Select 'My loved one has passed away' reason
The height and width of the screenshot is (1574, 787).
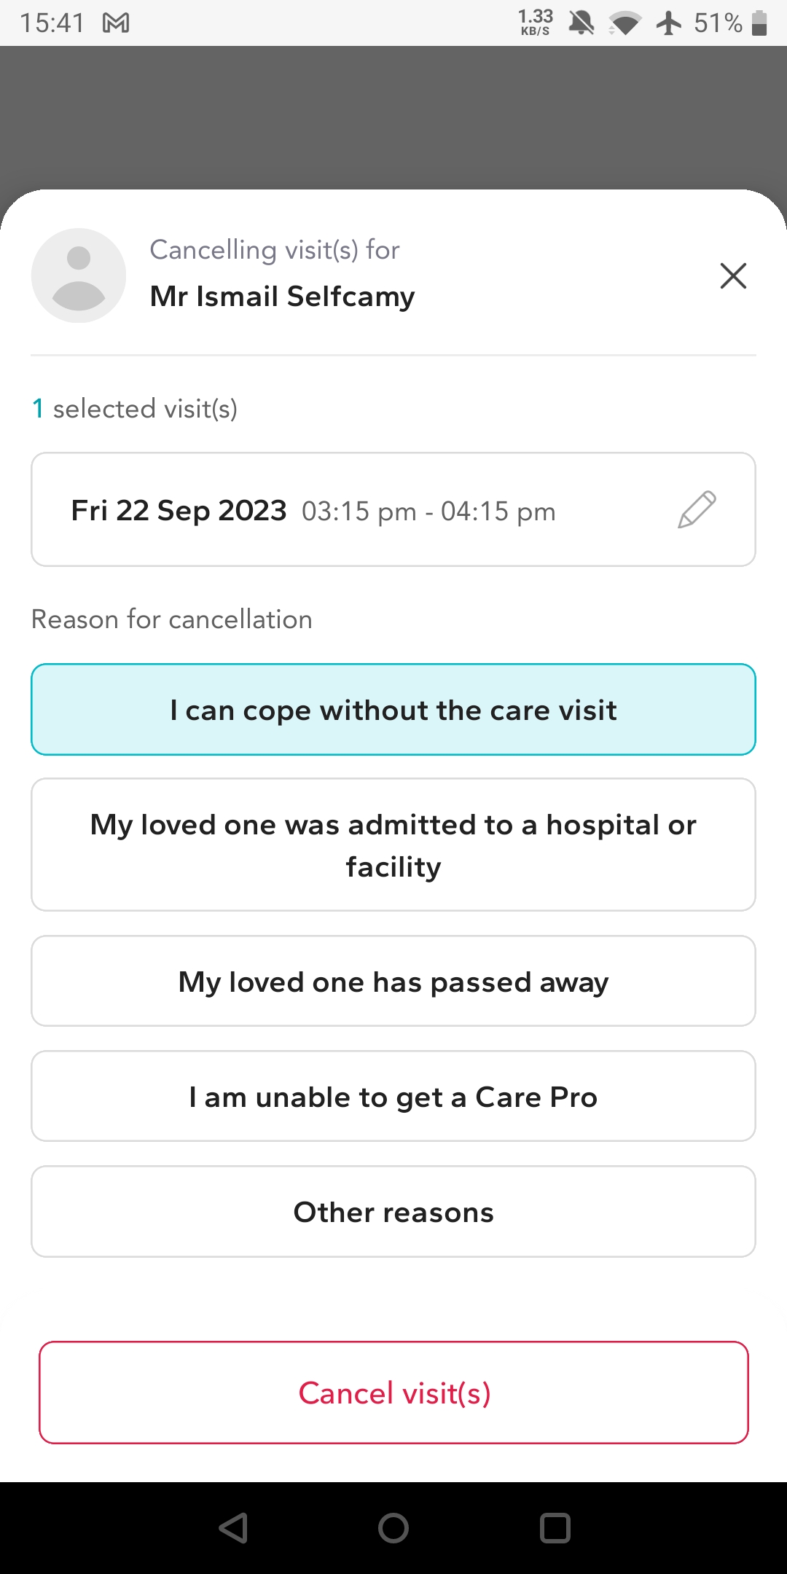(x=393, y=982)
